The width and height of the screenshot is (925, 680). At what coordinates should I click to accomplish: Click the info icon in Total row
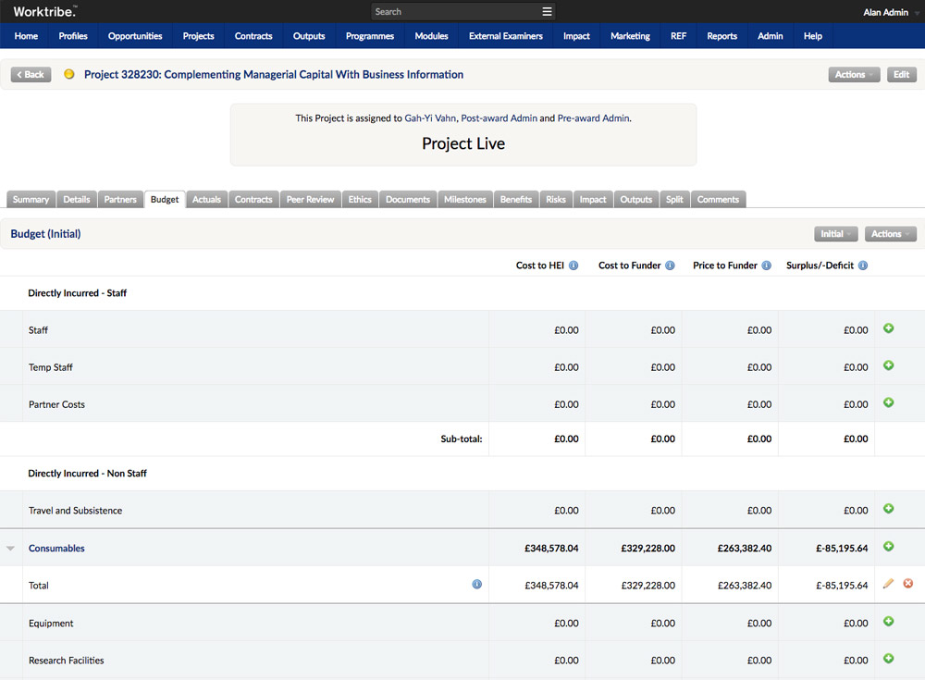(x=476, y=585)
